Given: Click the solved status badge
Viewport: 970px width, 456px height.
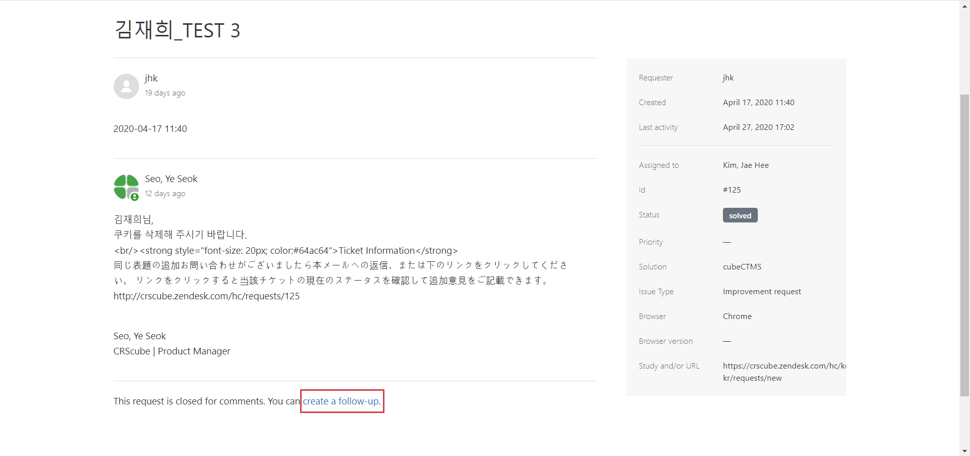Looking at the screenshot, I should tap(740, 215).
